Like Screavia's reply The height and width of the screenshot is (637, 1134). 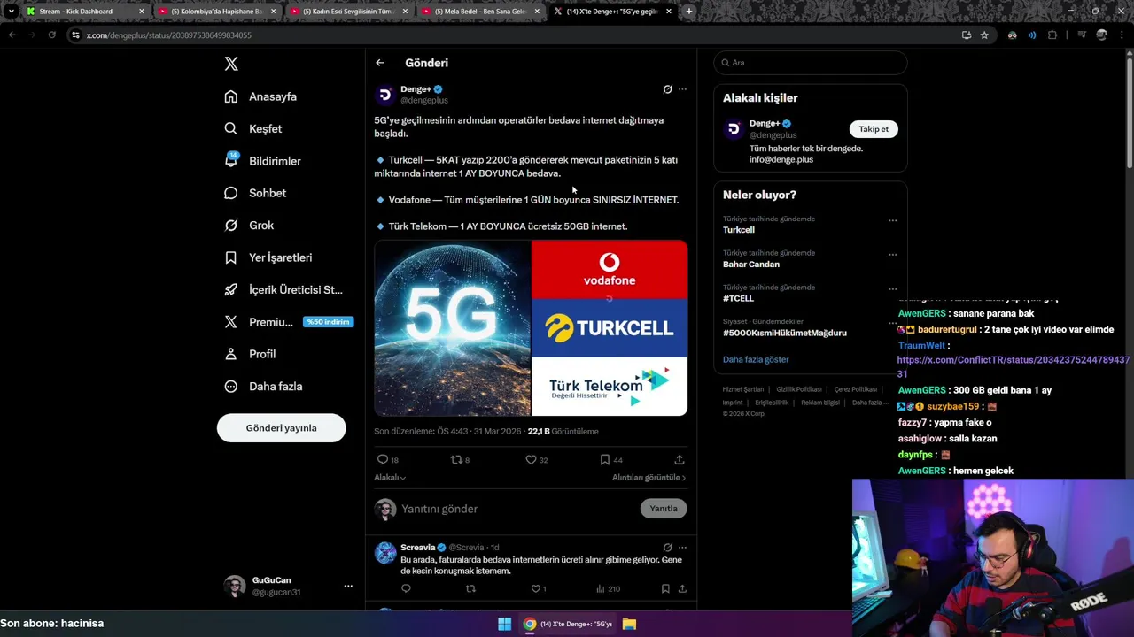(535, 588)
